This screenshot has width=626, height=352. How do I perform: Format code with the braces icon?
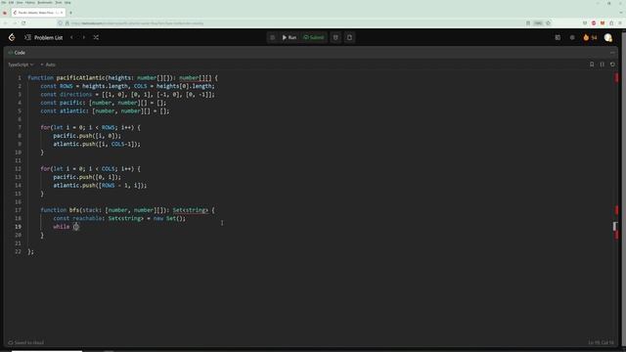pos(603,65)
